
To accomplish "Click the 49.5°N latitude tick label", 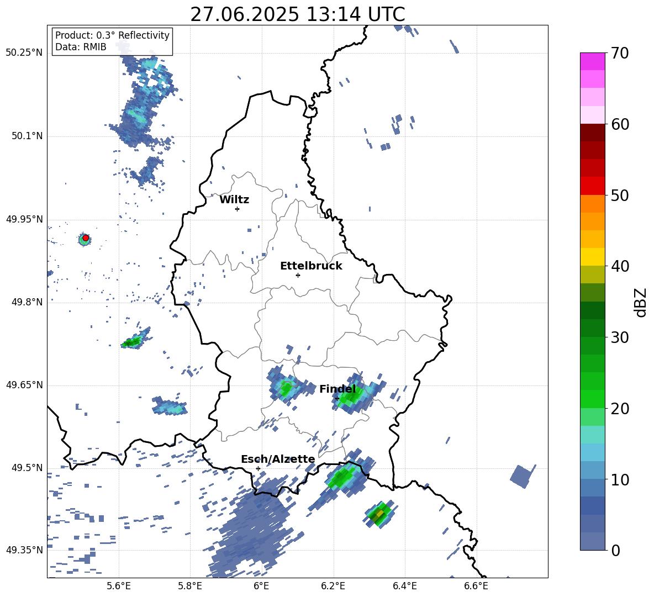I will pos(27,468).
